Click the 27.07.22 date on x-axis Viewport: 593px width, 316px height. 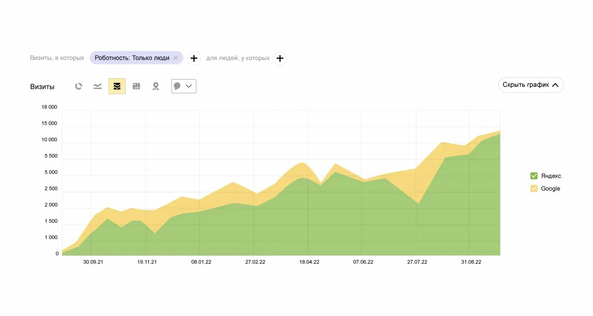(x=417, y=262)
